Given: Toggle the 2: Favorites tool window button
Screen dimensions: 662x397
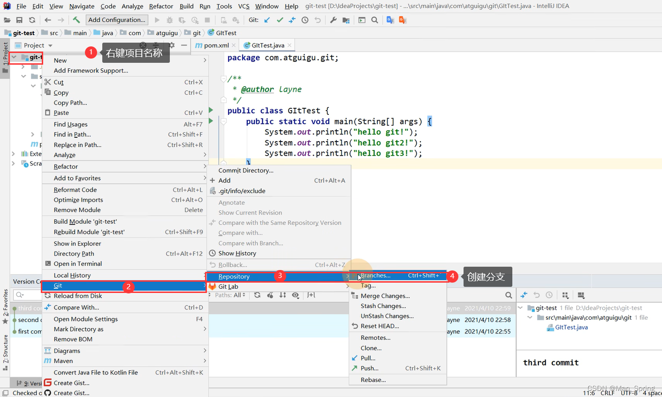Looking at the screenshot, I should pyautogui.click(x=5, y=307).
